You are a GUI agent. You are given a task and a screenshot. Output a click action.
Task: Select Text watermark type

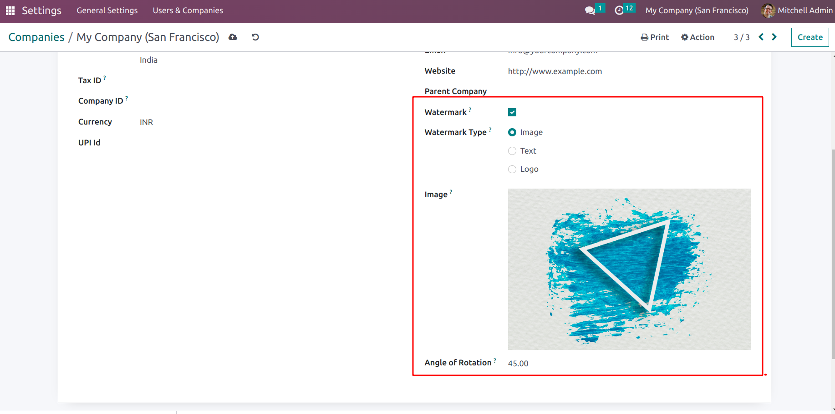[512, 151]
